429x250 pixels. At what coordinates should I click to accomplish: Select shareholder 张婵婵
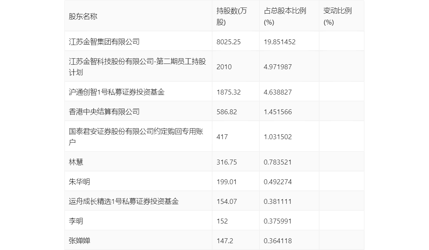[x=79, y=241]
